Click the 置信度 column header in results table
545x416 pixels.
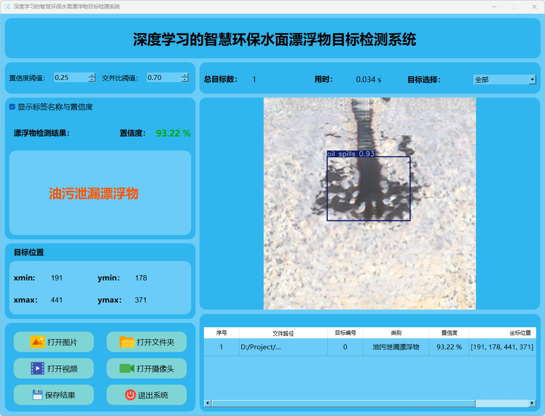point(449,333)
